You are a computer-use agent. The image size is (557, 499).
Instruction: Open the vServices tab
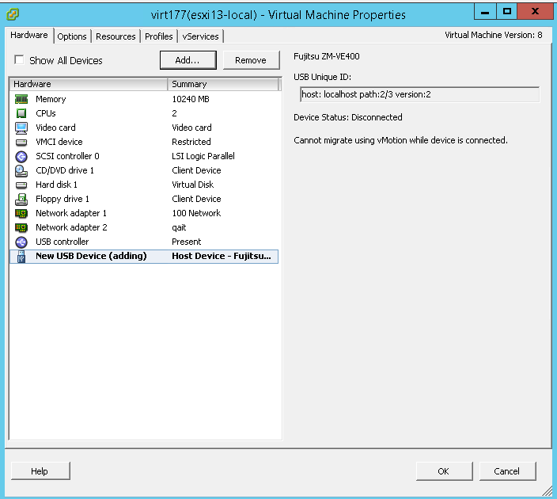[x=200, y=36]
